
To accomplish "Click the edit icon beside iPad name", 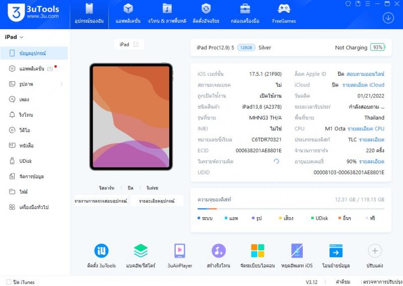I will pos(136,44).
